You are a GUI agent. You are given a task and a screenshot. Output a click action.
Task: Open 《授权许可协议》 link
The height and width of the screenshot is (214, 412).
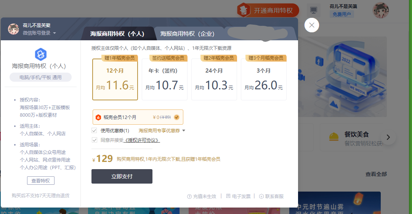[142, 140]
